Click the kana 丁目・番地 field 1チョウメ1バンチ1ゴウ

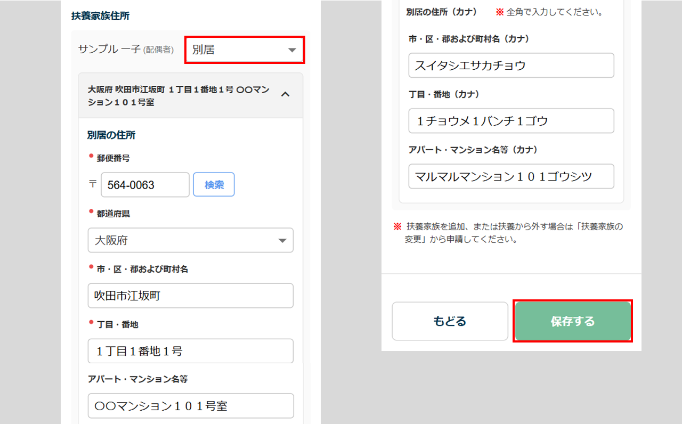tap(511, 121)
